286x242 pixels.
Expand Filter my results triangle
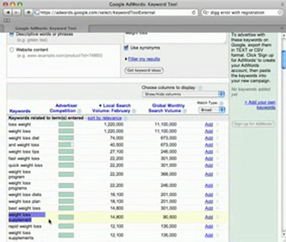[x=126, y=59]
